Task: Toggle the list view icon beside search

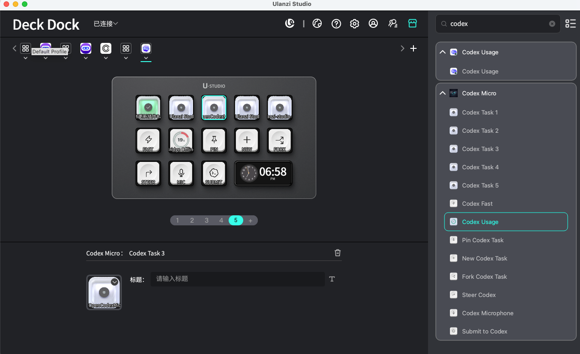Action: tap(570, 24)
